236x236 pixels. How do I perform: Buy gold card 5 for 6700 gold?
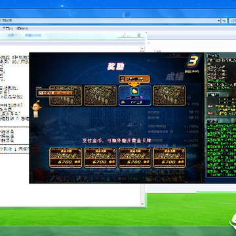tap(66, 157)
